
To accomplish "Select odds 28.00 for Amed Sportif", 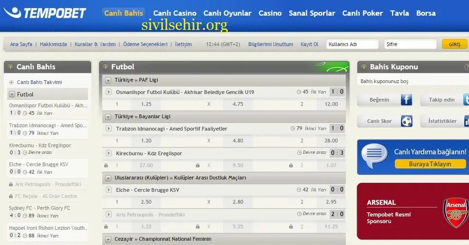I will [331, 141].
